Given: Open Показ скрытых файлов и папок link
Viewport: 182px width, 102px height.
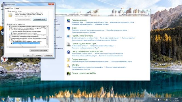Looking at the screenshot, I should click(x=121, y=61).
